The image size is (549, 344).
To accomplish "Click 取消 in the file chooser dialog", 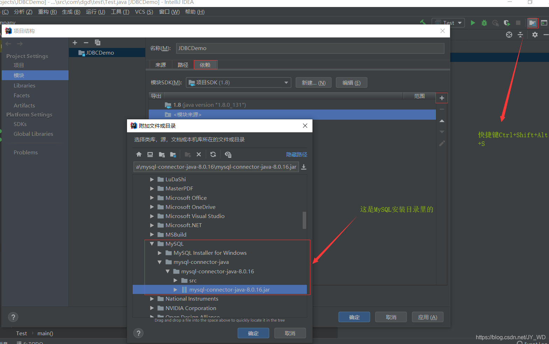I will 290,333.
